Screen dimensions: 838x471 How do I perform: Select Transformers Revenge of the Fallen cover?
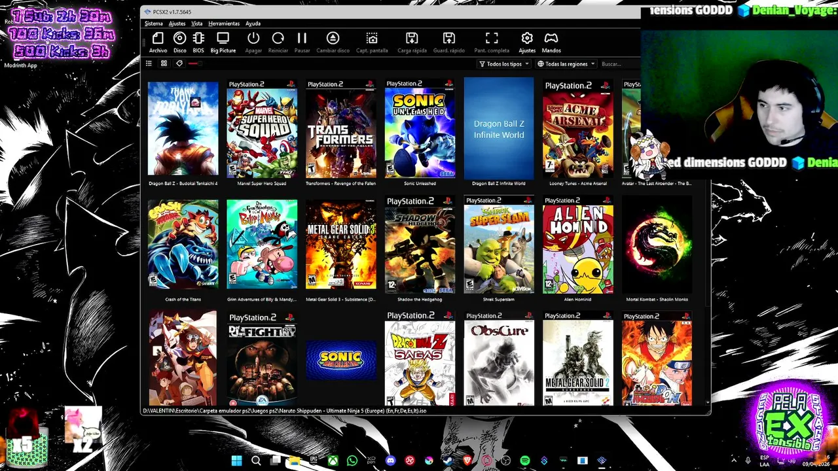[340, 128]
